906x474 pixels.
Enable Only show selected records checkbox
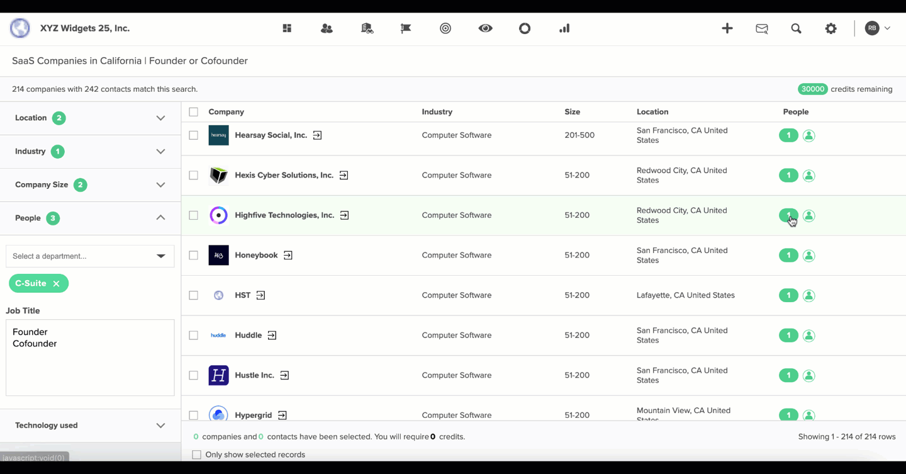(x=197, y=454)
